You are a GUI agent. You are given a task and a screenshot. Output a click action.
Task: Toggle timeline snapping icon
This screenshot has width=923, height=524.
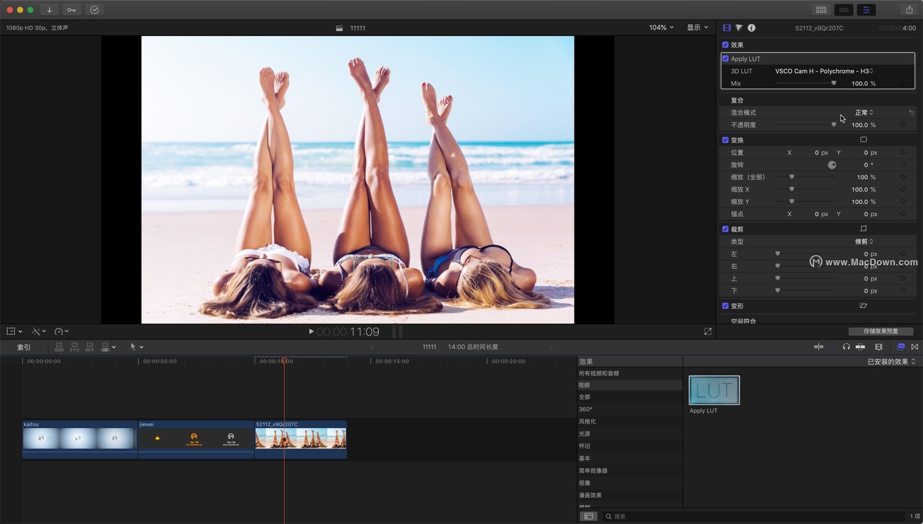(860, 347)
